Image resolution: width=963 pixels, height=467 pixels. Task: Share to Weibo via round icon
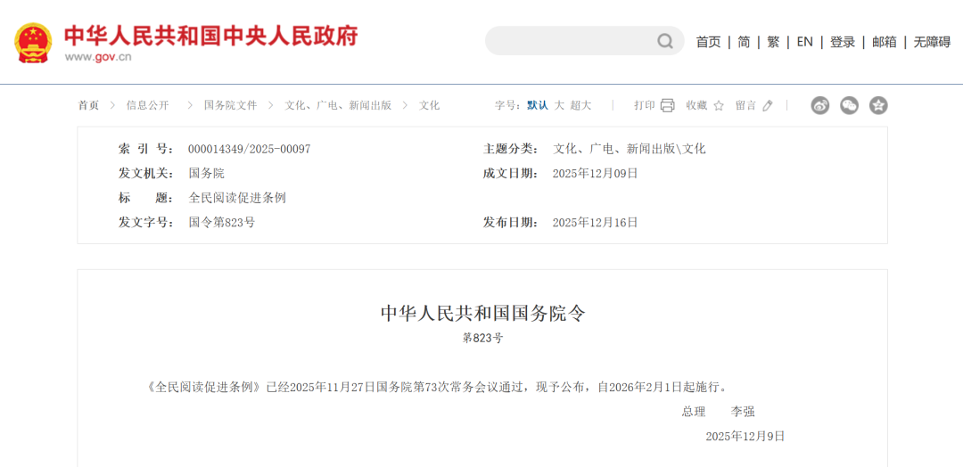[x=820, y=105]
